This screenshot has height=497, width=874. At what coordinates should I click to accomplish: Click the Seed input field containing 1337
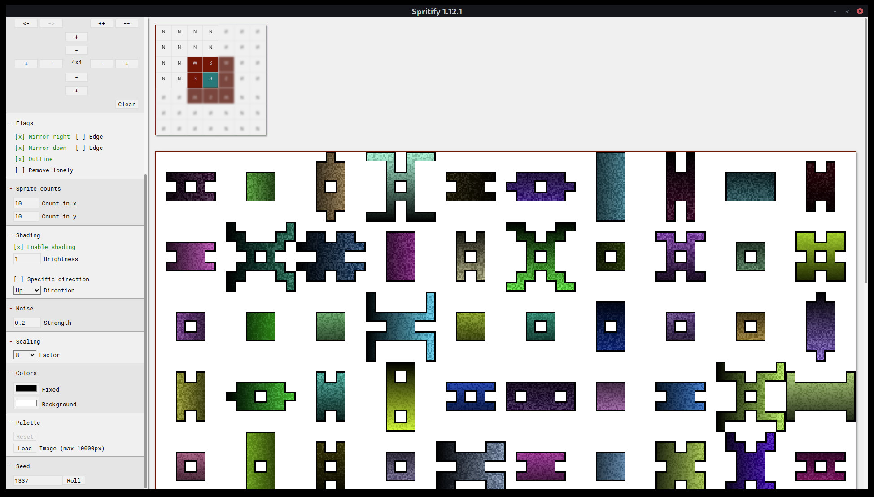pos(38,480)
